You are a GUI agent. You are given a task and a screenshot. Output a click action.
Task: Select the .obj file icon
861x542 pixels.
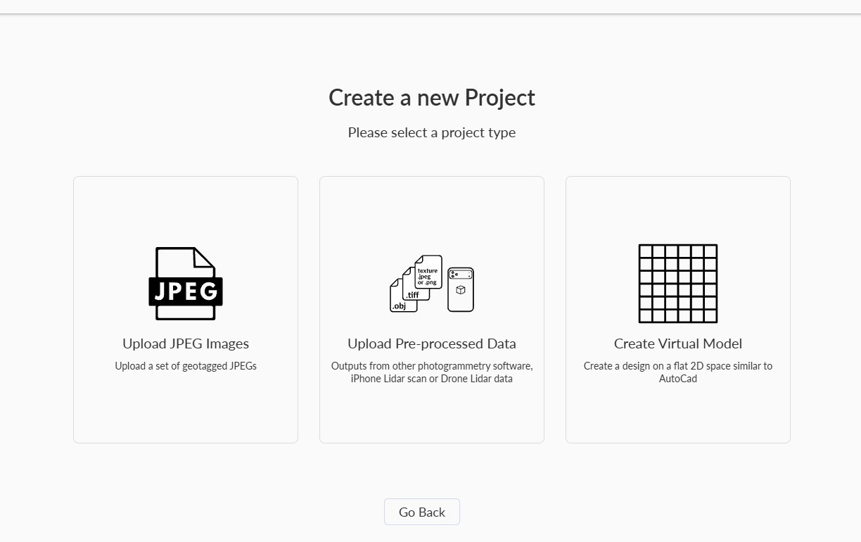398,298
